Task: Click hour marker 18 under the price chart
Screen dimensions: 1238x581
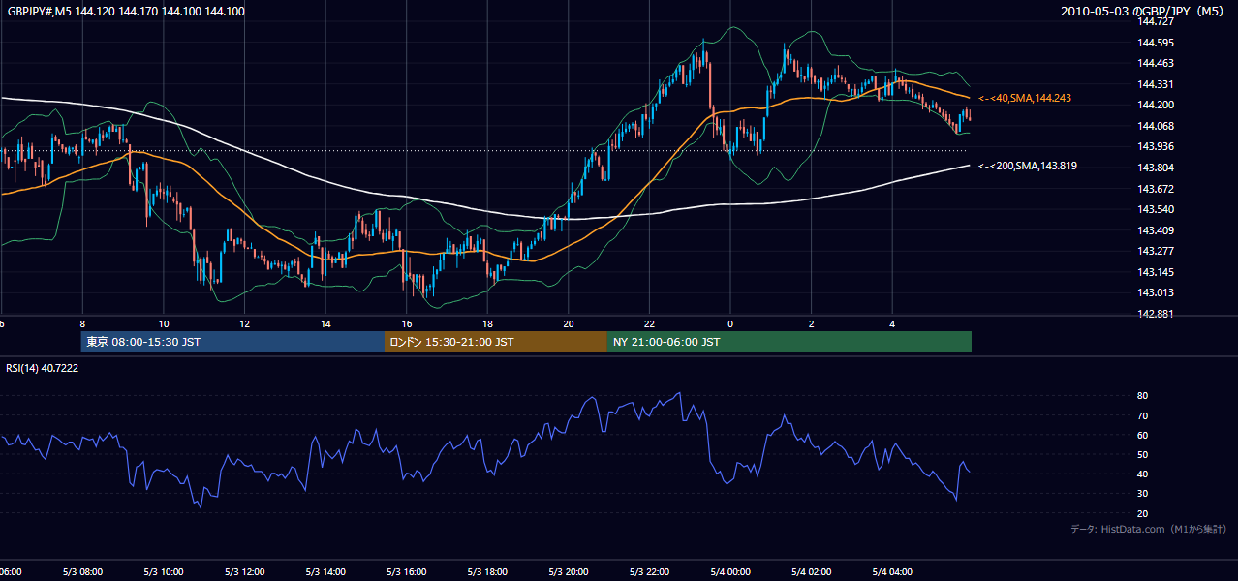Action: pyautogui.click(x=487, y=323)
